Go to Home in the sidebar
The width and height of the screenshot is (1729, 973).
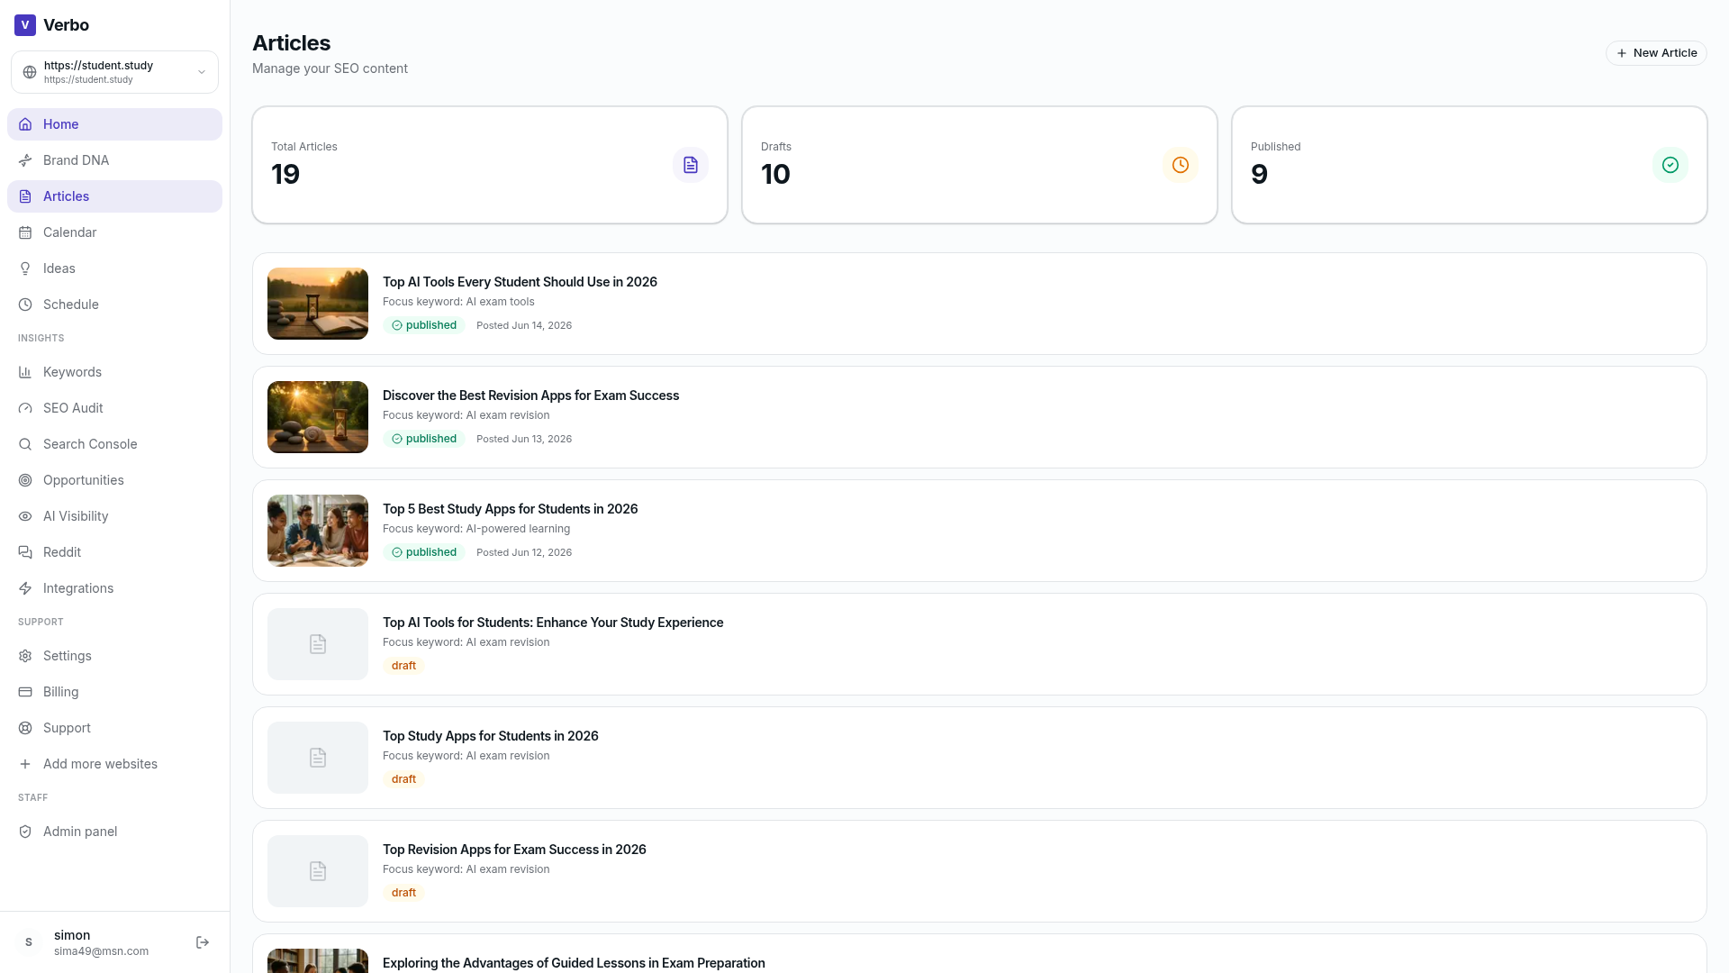[114, 124]
